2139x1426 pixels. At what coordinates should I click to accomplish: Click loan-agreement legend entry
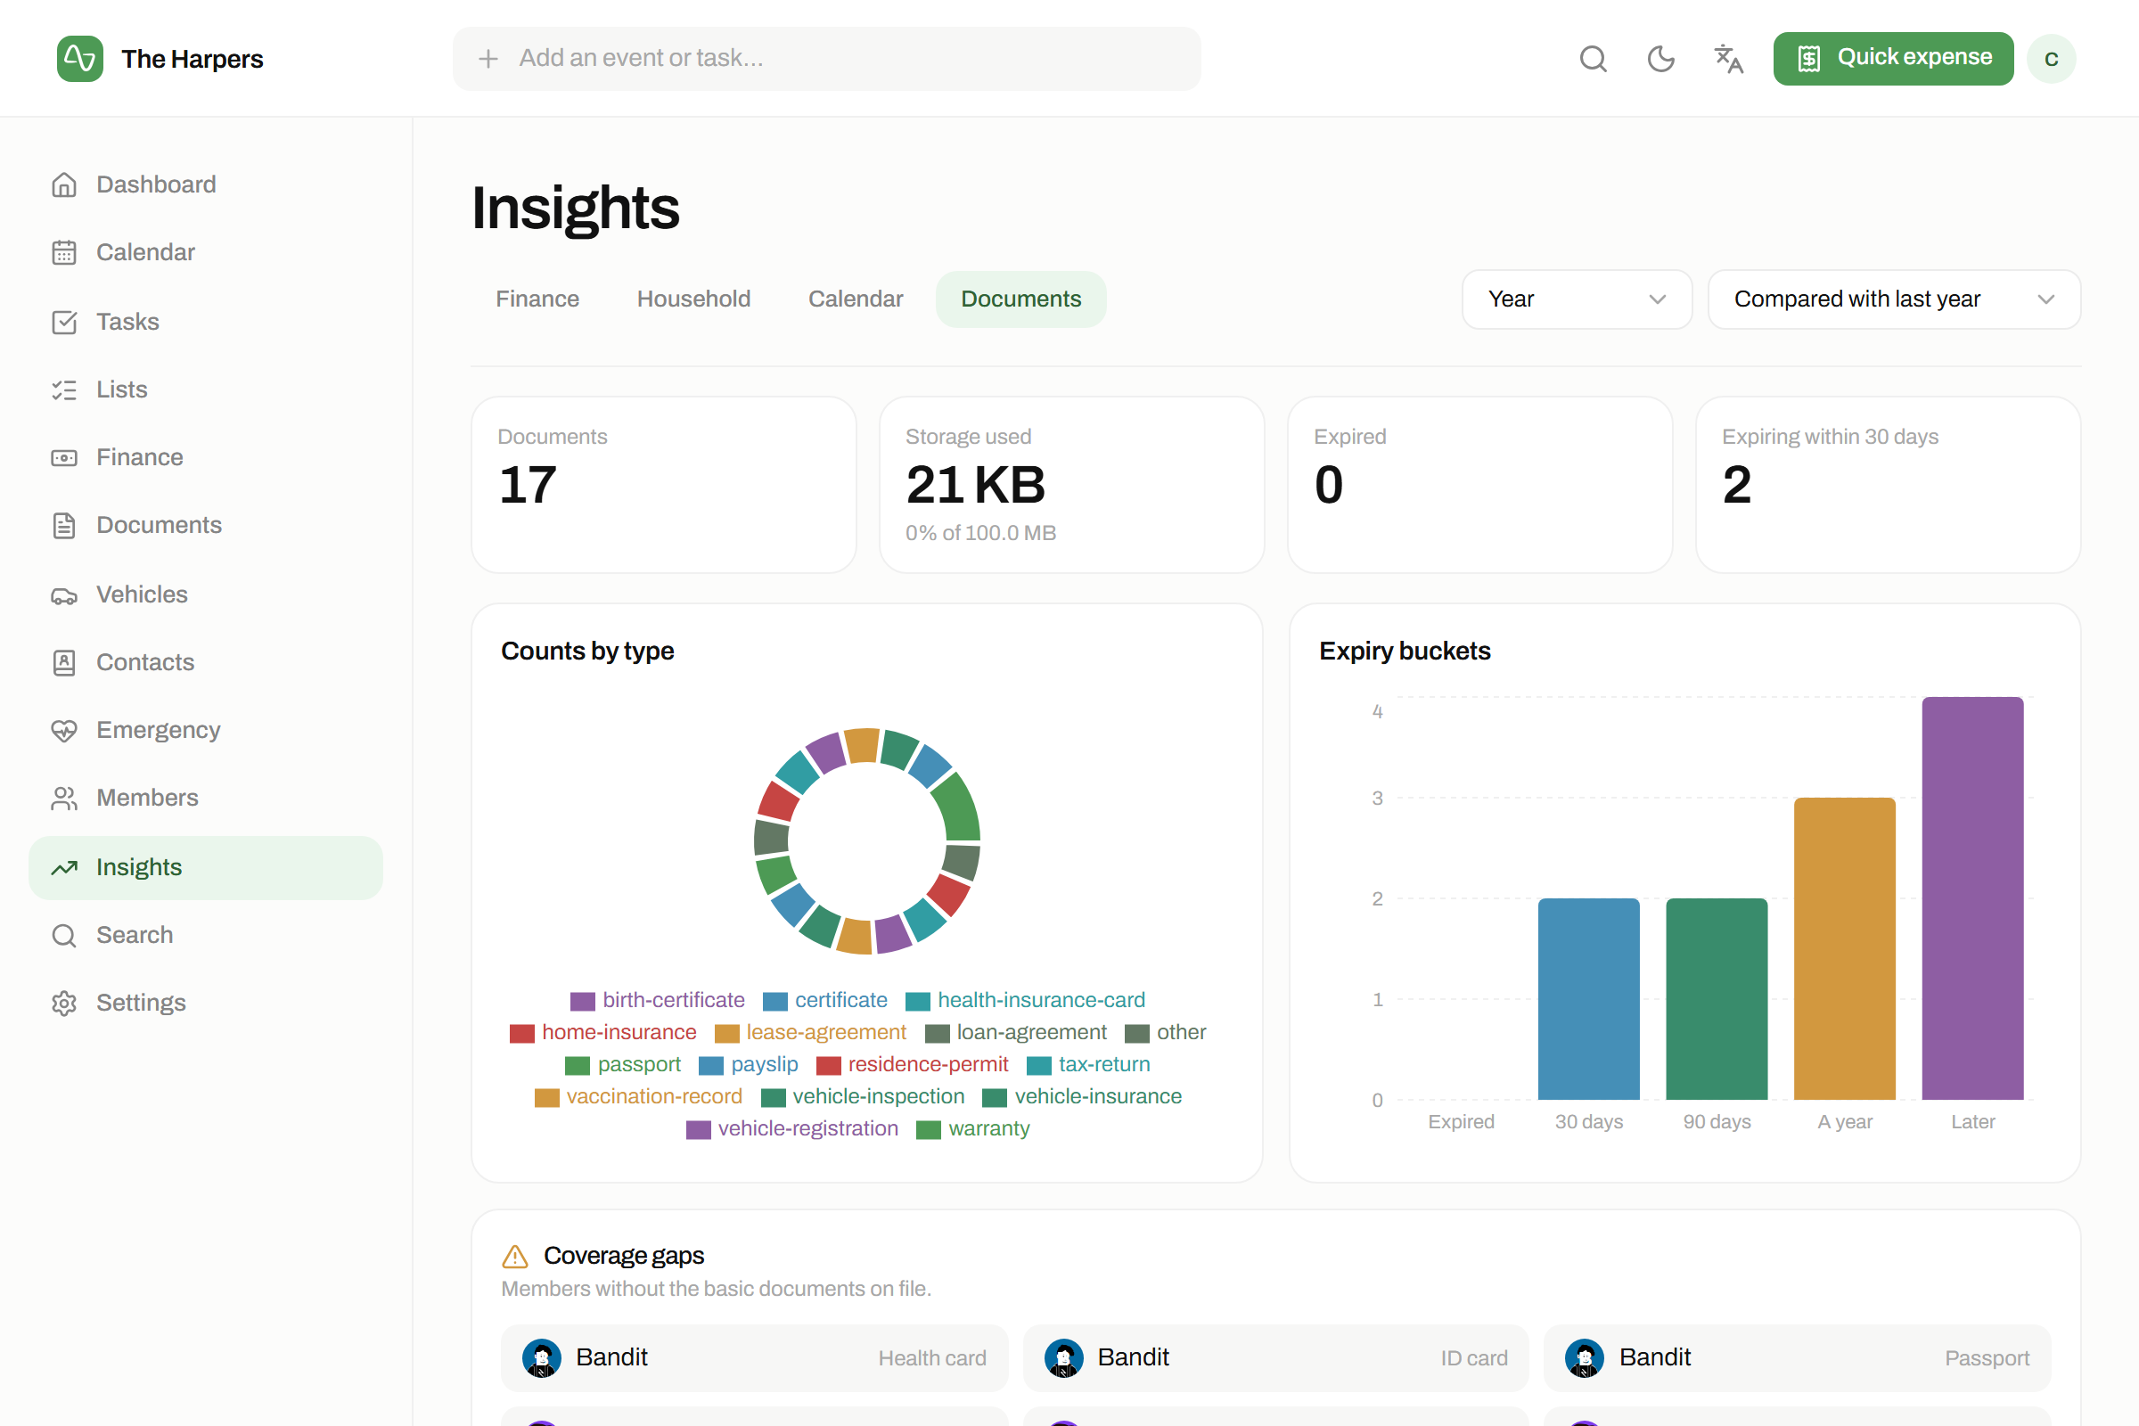point(1016,1032)
